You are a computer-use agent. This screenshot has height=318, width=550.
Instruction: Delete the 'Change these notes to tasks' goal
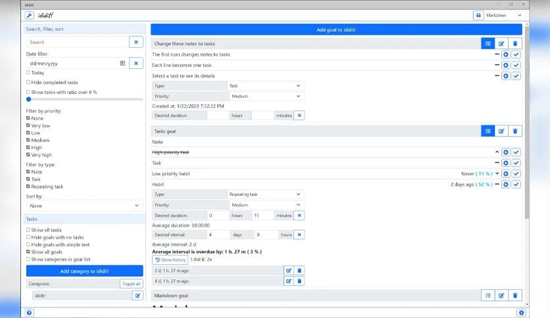point(515,43)
